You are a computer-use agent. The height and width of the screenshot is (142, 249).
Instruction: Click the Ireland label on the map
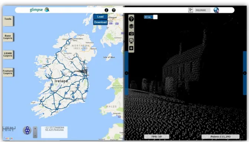(x=61, y=81)
